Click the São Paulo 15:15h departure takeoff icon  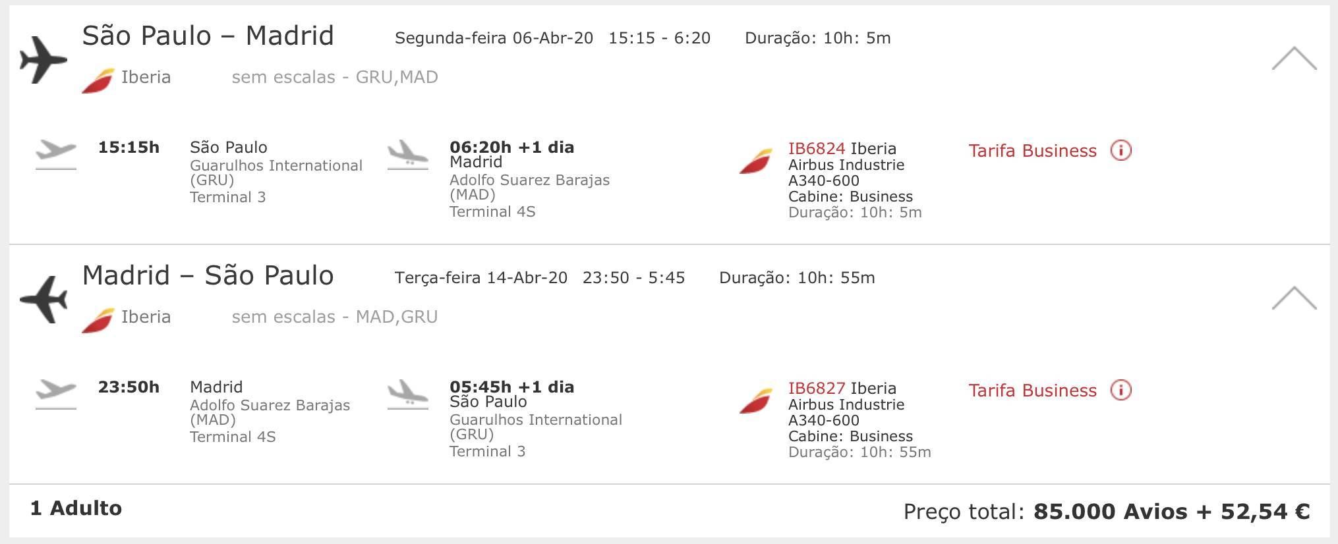(56, 155)
